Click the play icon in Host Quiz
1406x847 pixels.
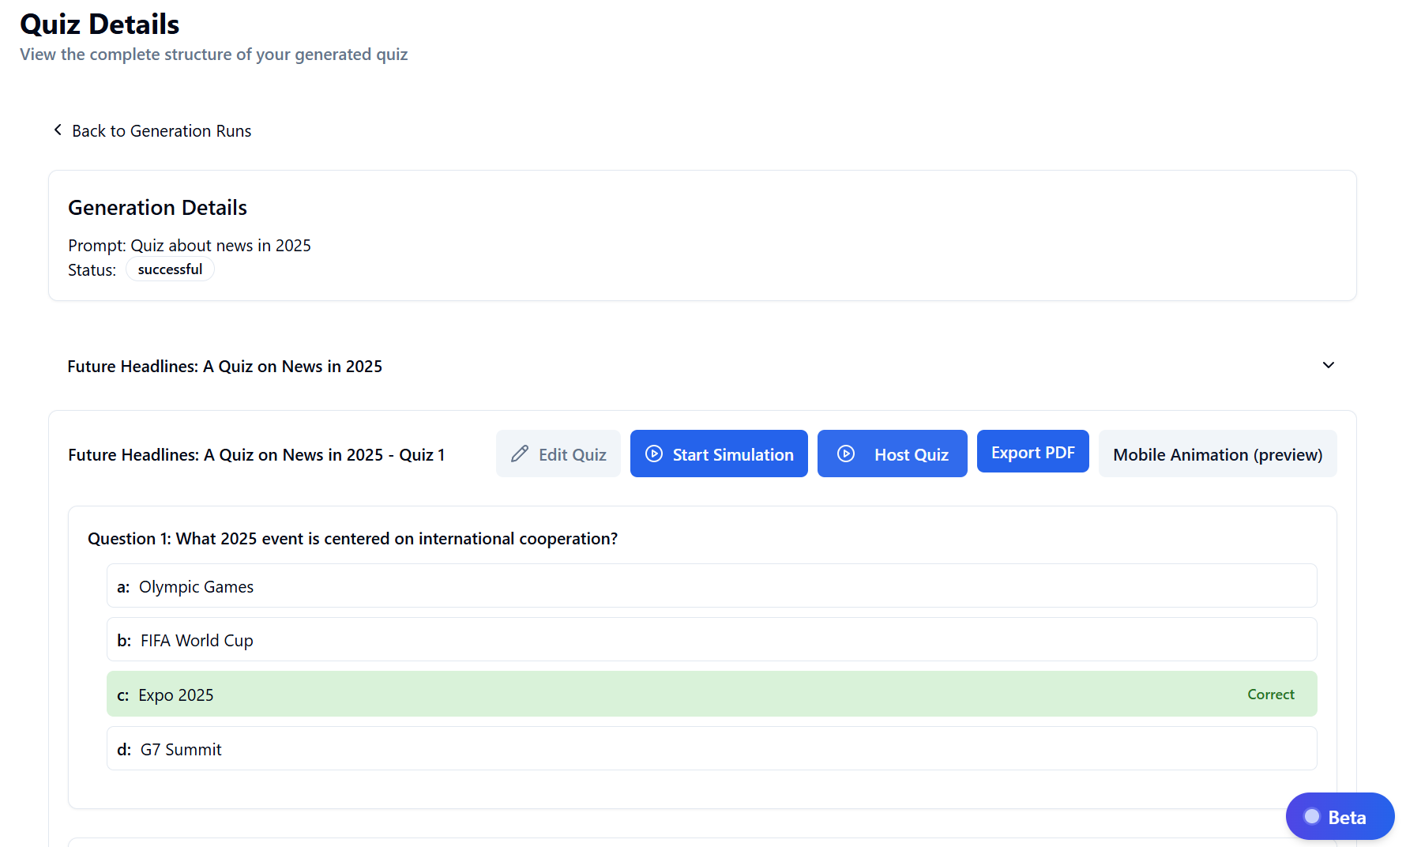click(846, 454)
